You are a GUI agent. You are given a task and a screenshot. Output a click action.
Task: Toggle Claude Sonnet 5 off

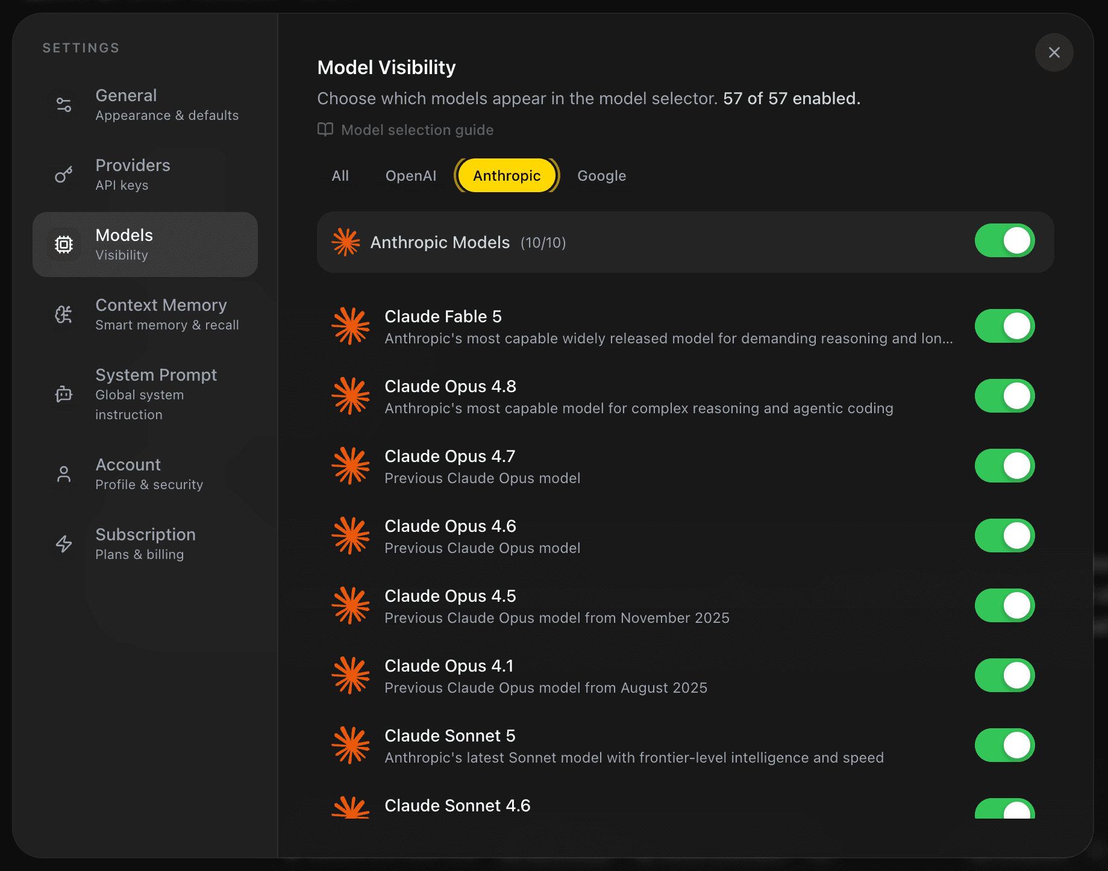coord(1004,745)
